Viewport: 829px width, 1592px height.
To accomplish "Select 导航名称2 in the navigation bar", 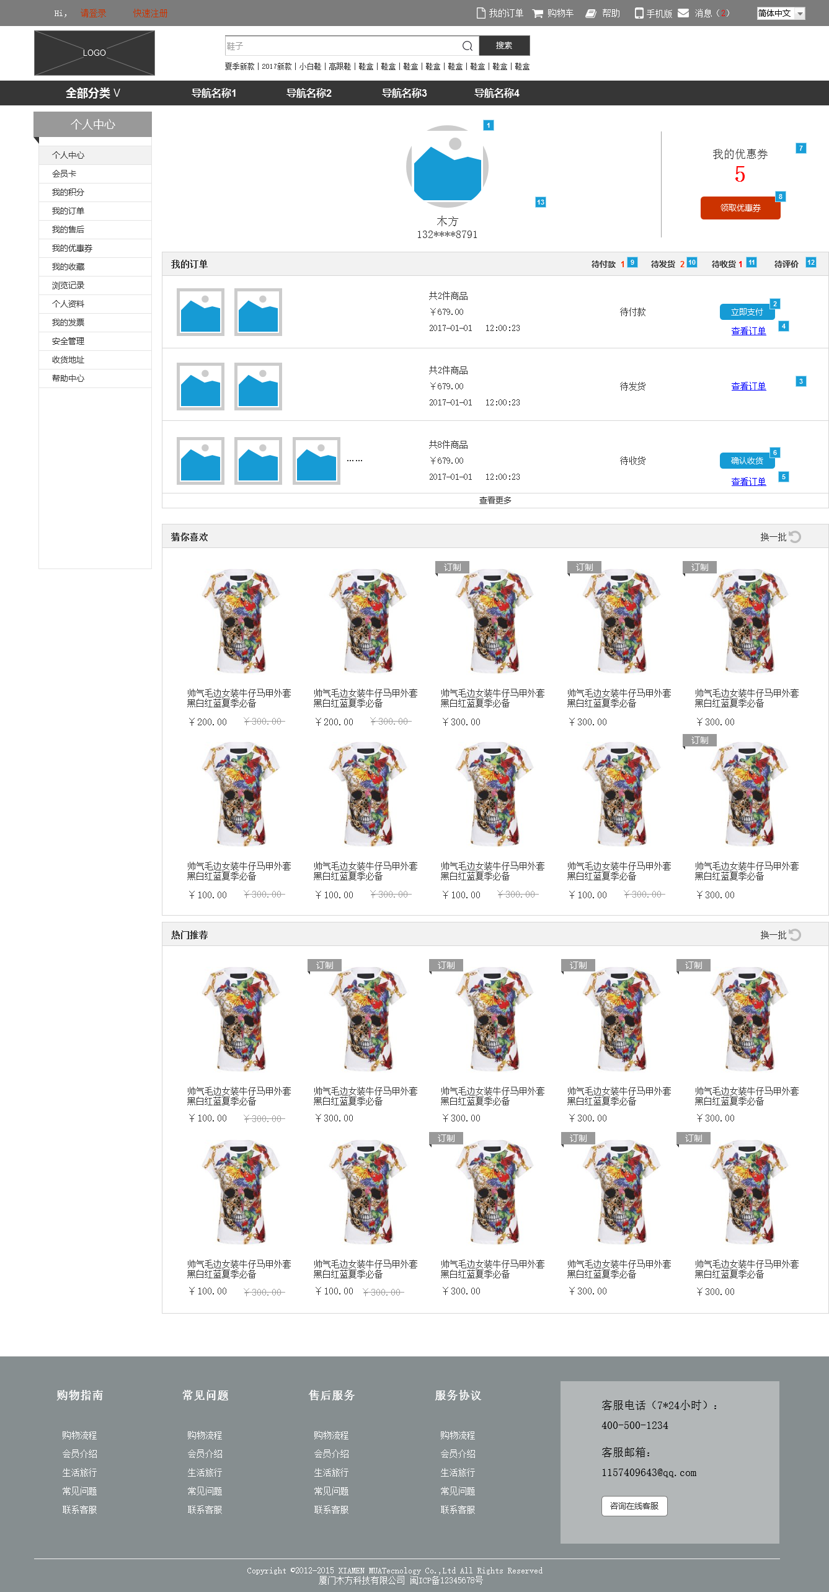I will coord(309,93).
